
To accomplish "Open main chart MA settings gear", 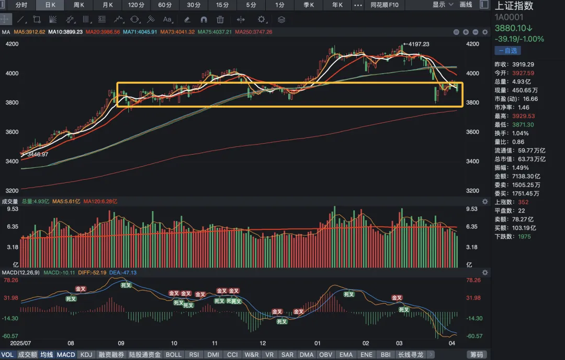I will pos(485,32).
